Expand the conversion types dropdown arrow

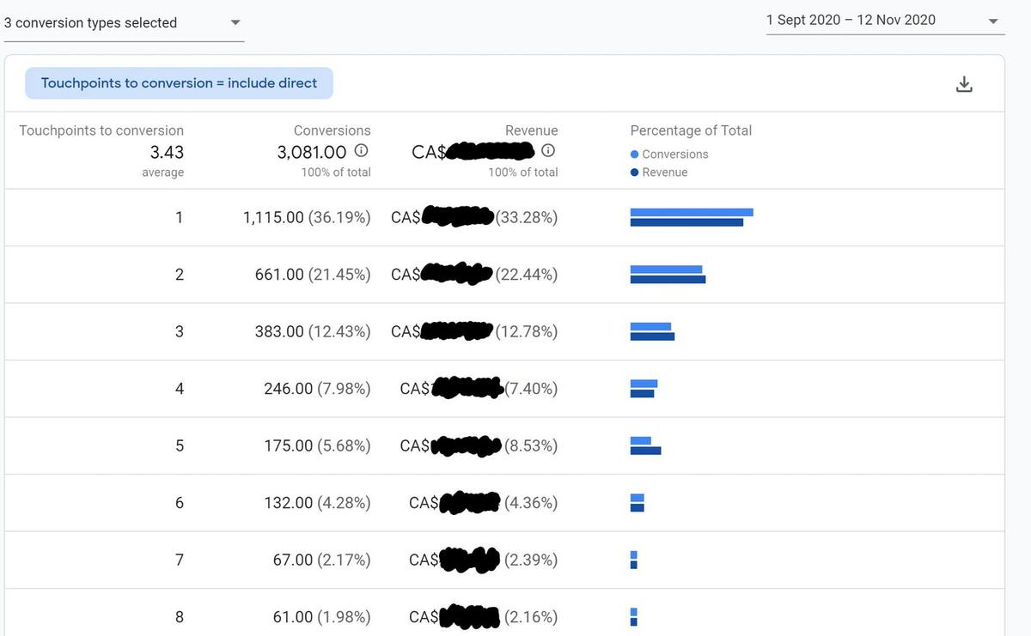tap(235, 23)
